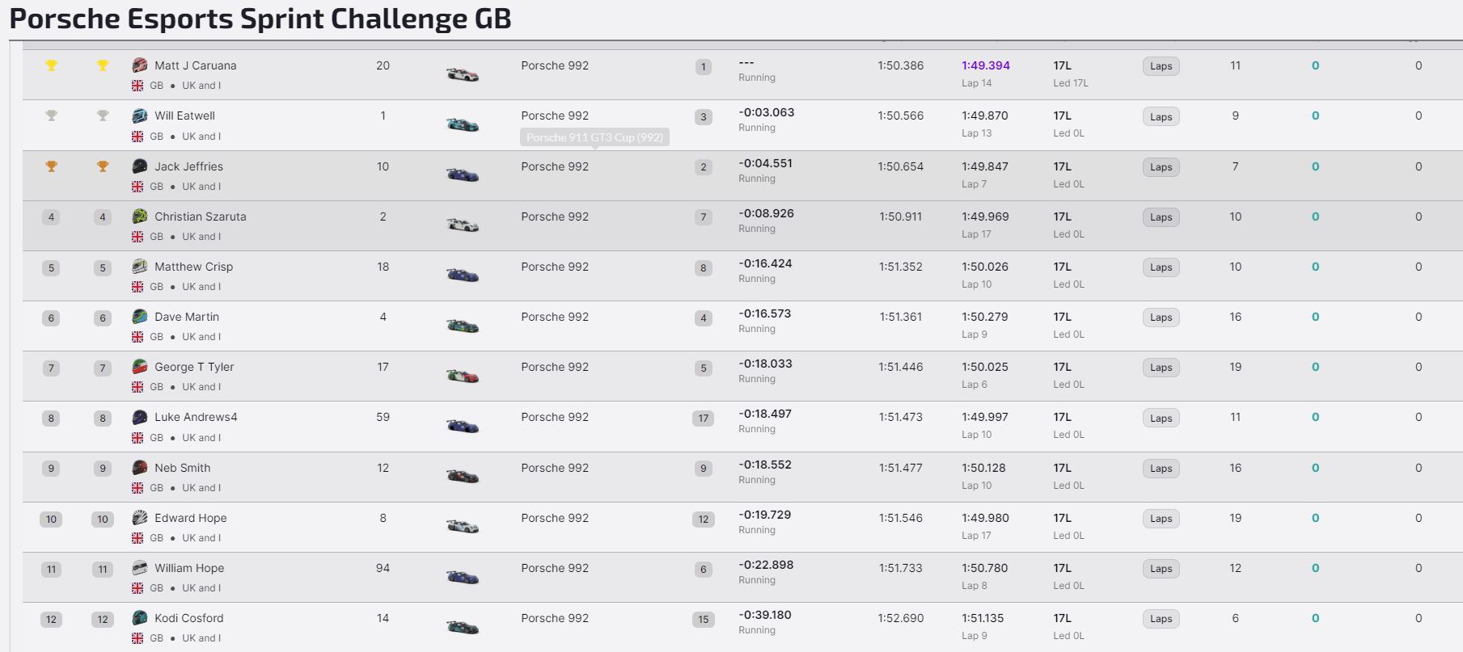Viewport: 1463px width, 652px height.
Task: Click Jack Jeffries' car livery thumbnail
Action: pos(463,175)
